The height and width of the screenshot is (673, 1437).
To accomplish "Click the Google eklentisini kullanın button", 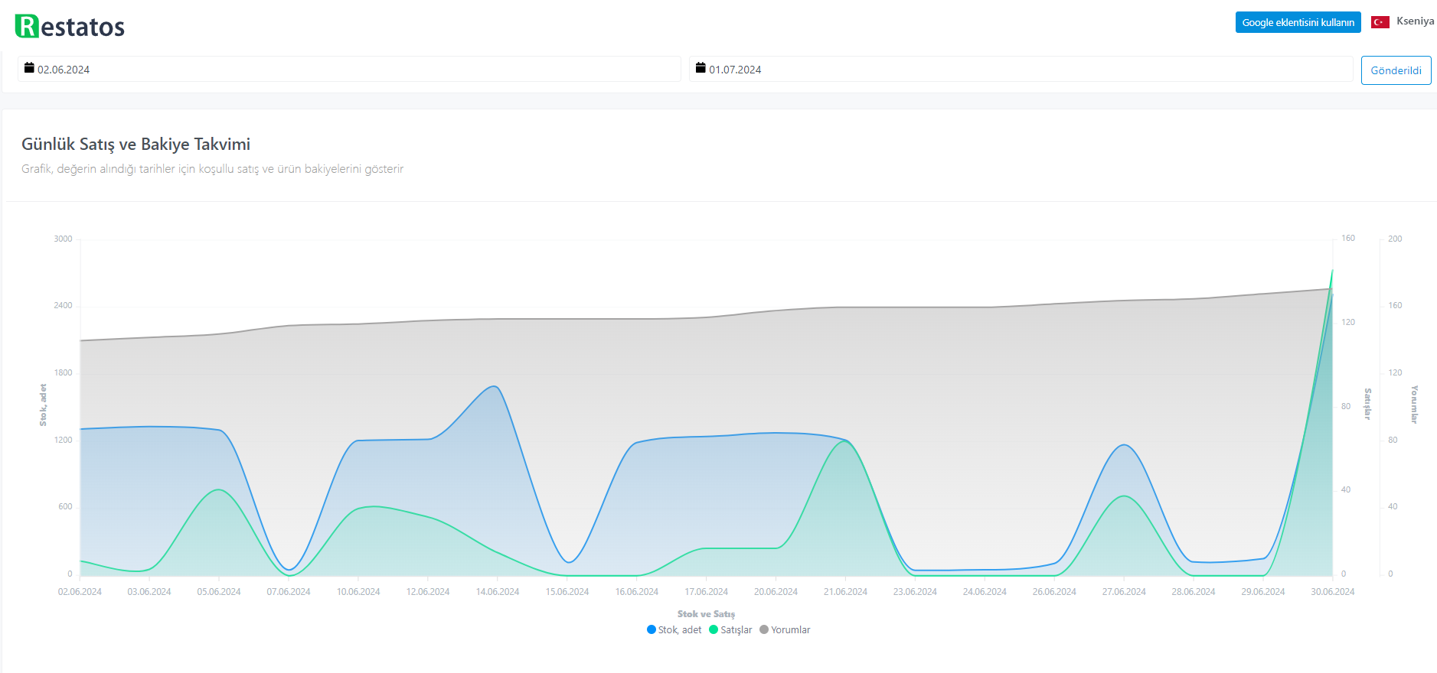I will point(1298,22).
